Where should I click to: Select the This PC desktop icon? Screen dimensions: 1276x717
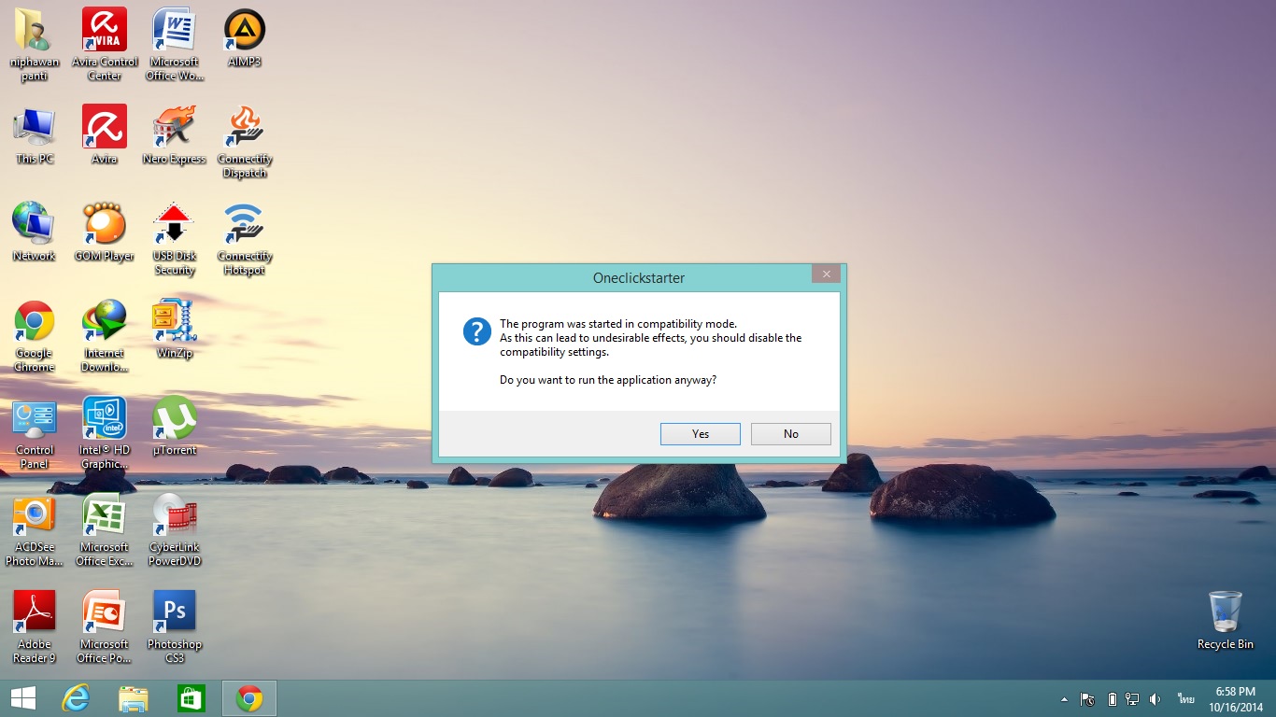tap(35, 134)
